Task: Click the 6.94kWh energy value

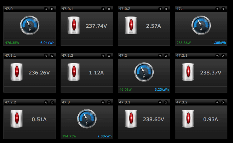Action: click(47, 43)
